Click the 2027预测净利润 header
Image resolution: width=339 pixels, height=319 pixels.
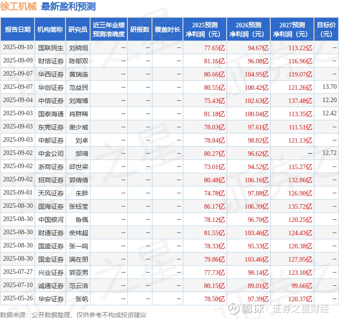point(292,30)
